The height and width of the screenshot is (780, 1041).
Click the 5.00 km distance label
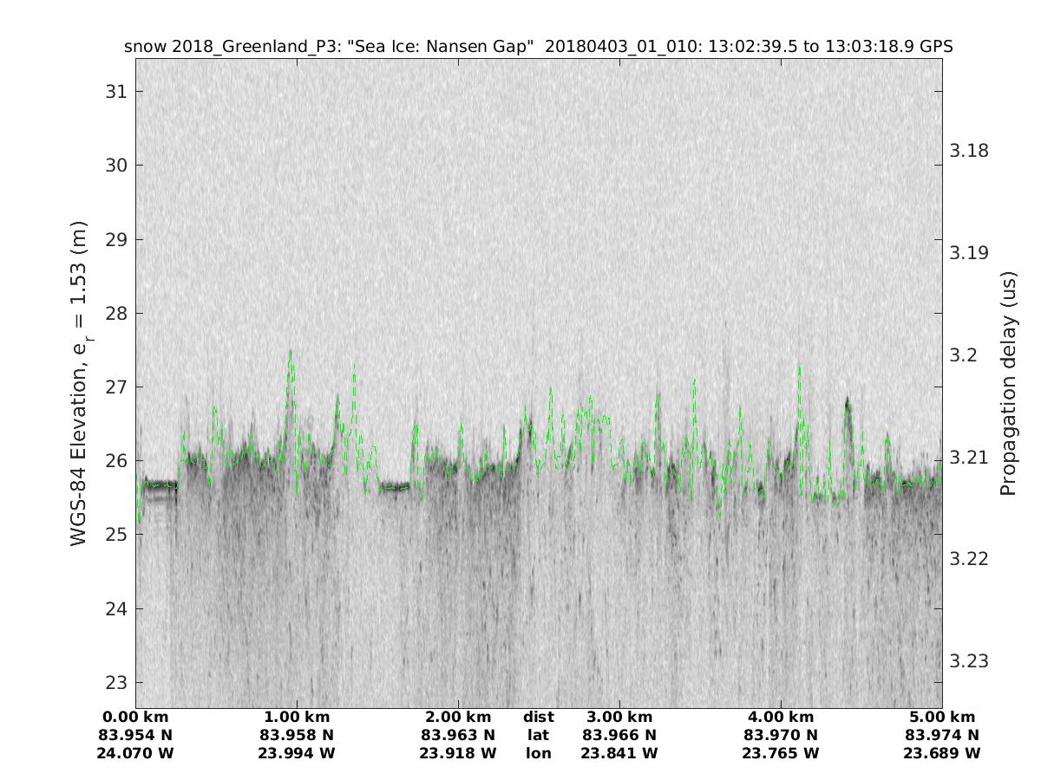click(x=942, y=718)
